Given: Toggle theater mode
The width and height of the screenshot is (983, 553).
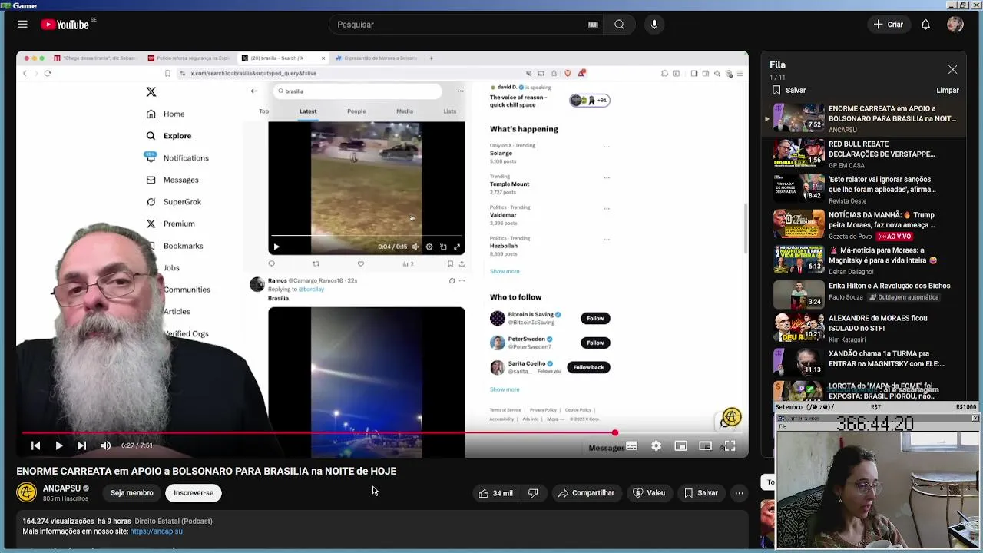Looking at the screenshot, I should click(x=705, y=445).
